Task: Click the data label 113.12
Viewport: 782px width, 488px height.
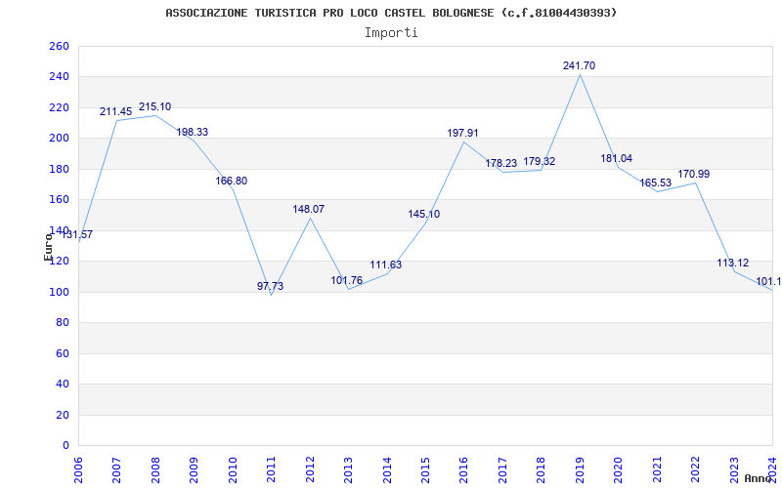Action: pyautogui.click(x=733, y=263)
